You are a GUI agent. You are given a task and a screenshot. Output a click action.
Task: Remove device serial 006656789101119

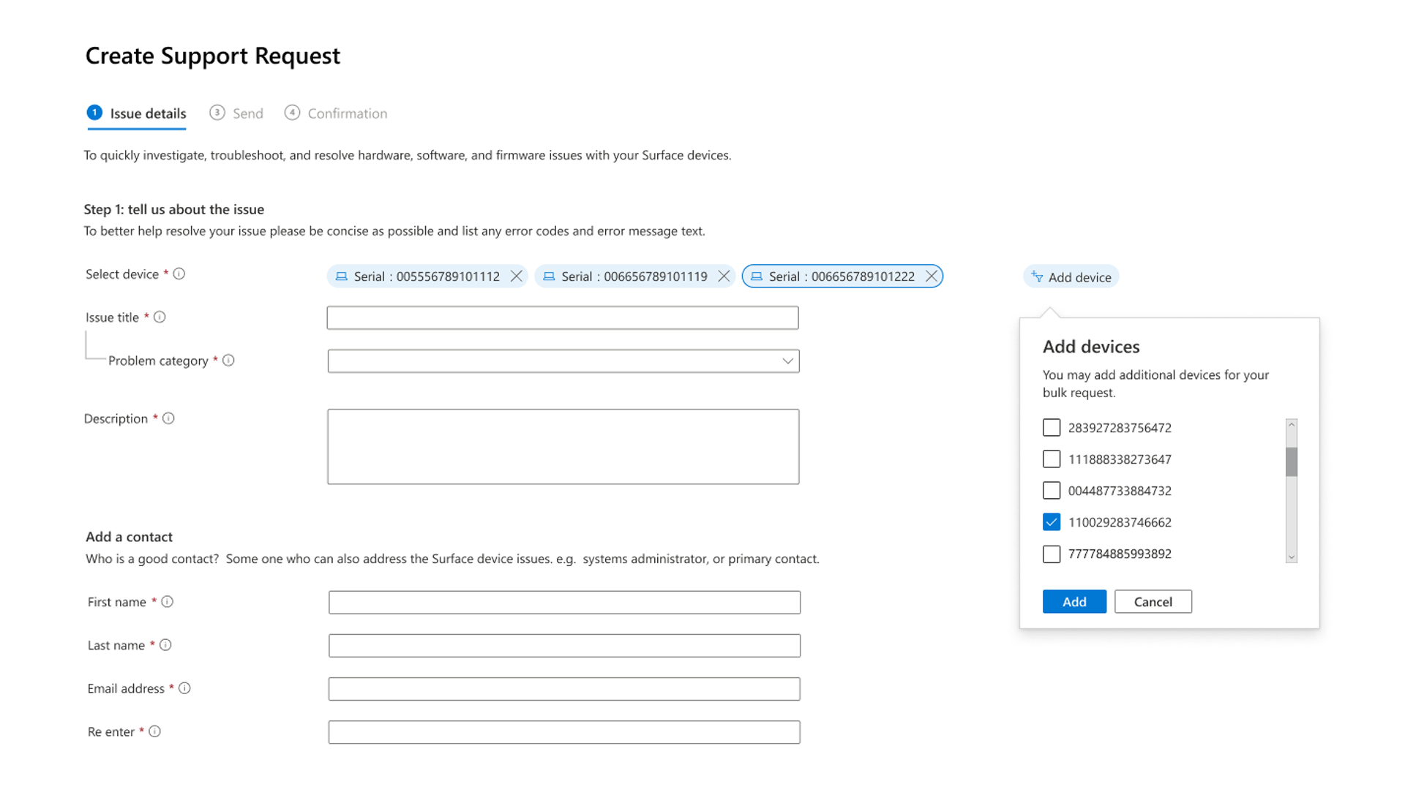pos(724,276)
